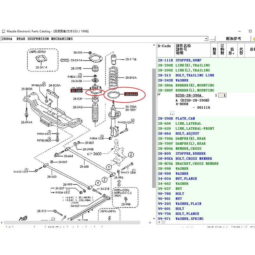Select row 34-034 NUT, FLANGE
The width and height of the screenshot is (255, 255).
pyautogui.click(x=206, y=178)
